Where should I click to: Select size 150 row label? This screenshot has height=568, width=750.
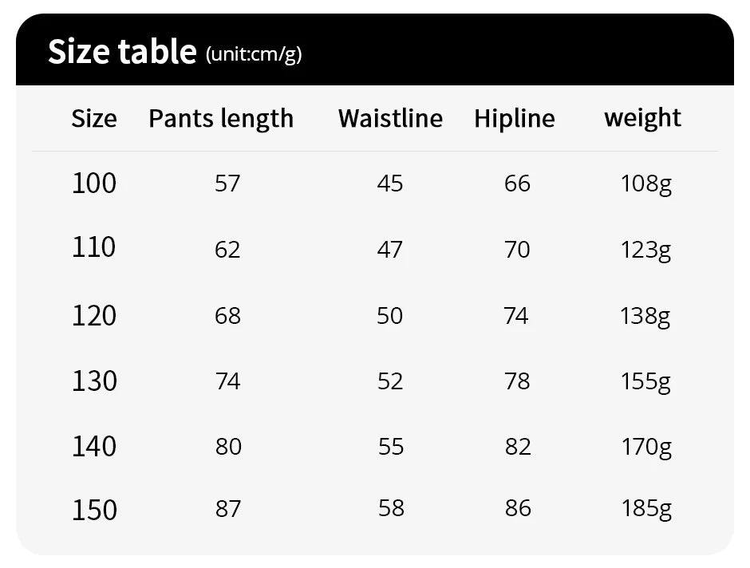[94, 510]
